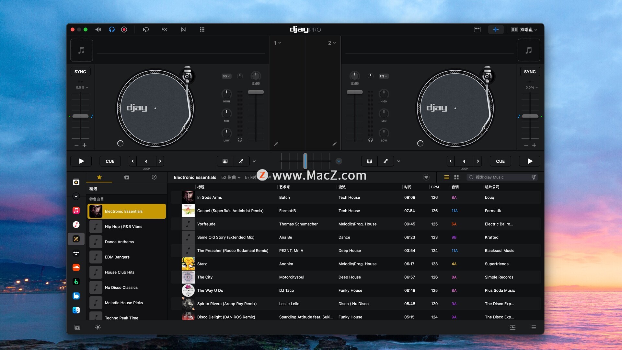Click deck 2 music note artwork placeholder
622x350 pixels.
[529, 50]
